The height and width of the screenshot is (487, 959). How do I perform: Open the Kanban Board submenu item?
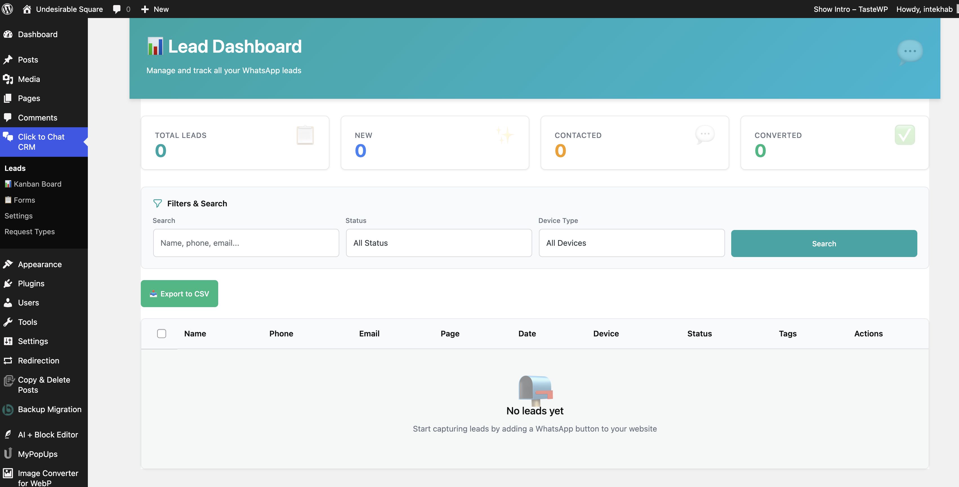[x=37, y=184]
